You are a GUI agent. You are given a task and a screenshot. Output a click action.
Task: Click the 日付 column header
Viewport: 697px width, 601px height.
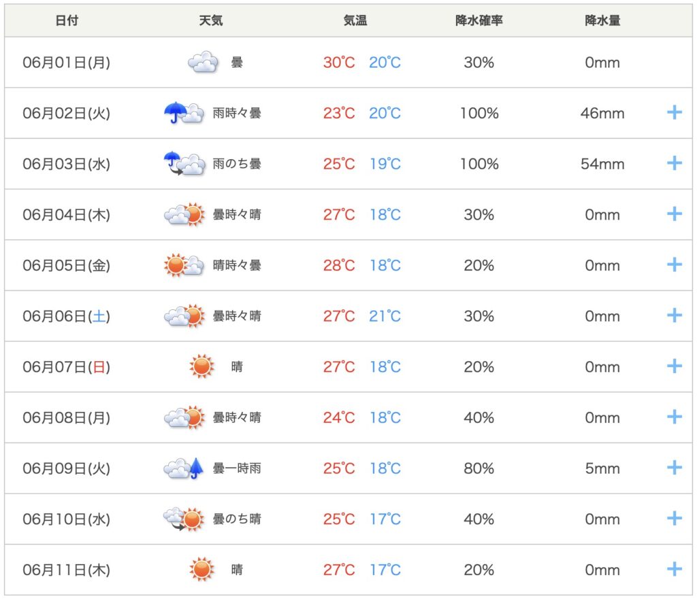click(x=67, y=20)
